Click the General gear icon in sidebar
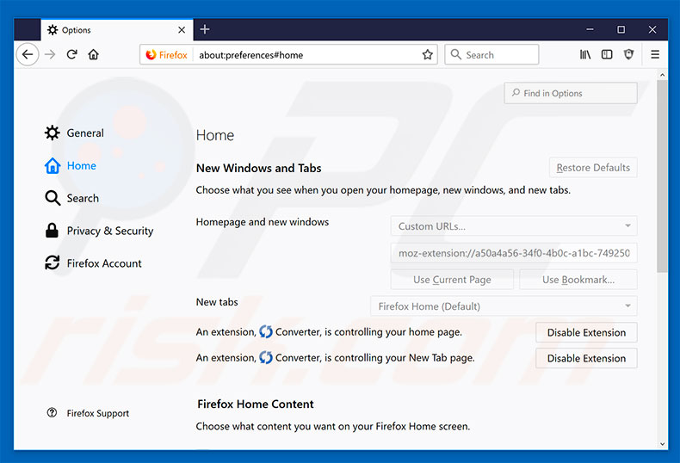The height and width of the screenshot is (463, 680). (52, 133)
